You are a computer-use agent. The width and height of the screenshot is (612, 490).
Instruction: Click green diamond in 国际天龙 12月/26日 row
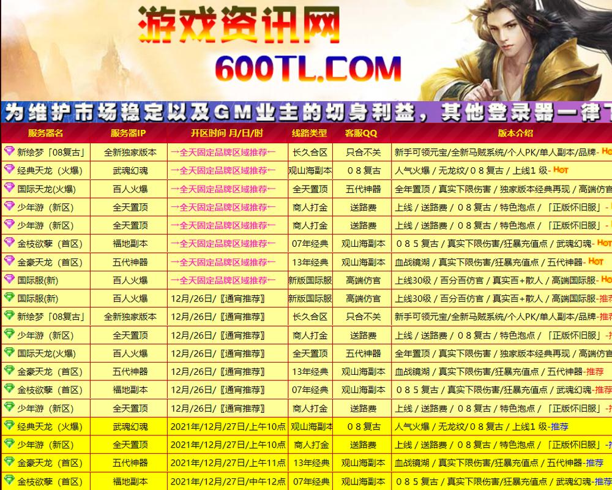[x=9, y=352]
